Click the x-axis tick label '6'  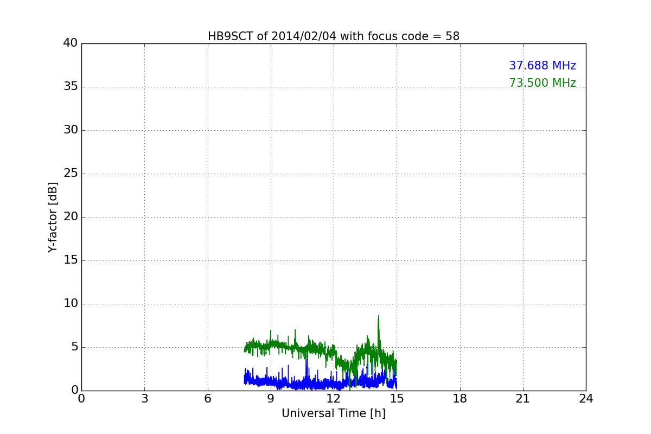pyautogui.click(x=208, y=398)
